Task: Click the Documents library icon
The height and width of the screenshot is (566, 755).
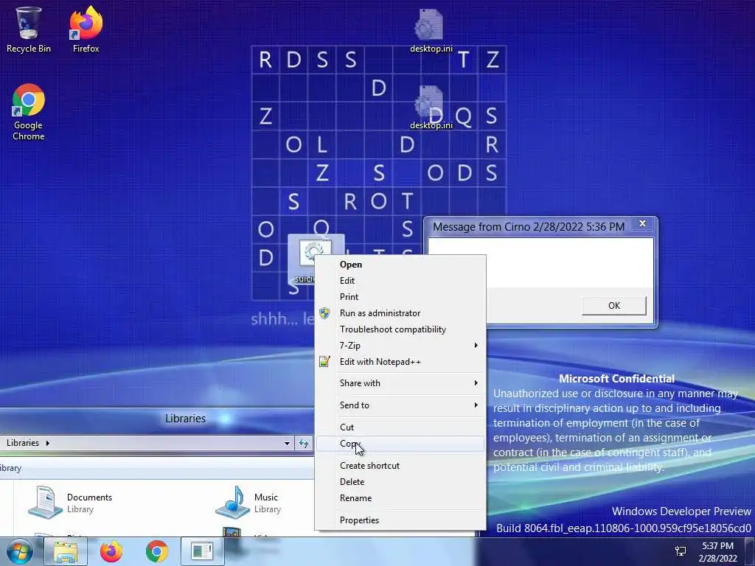Action: pos(45,502)
